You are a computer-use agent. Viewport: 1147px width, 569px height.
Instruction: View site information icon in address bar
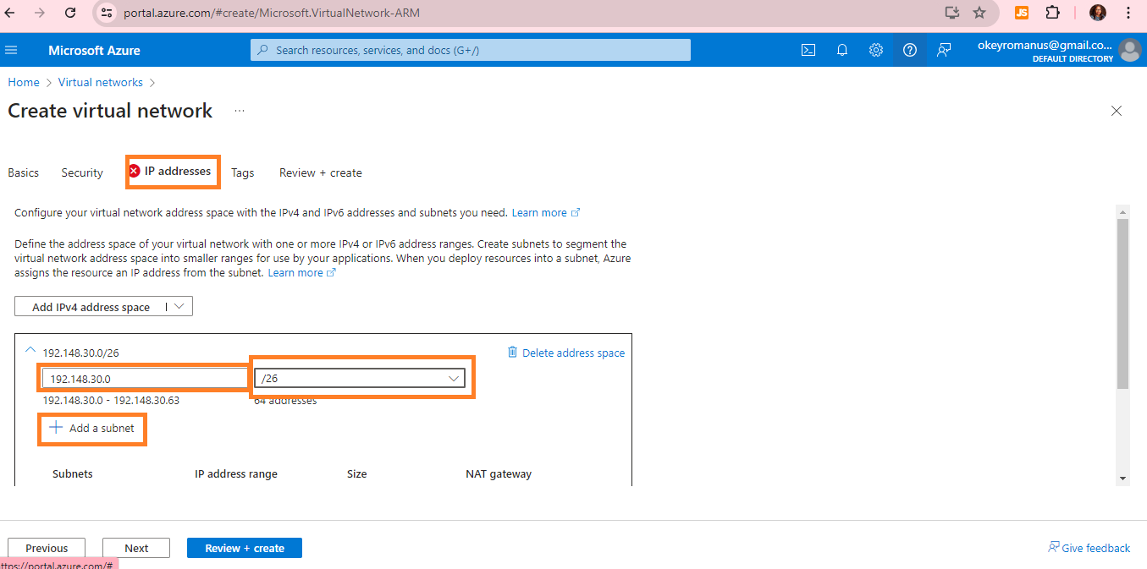(x=106, y=13)
